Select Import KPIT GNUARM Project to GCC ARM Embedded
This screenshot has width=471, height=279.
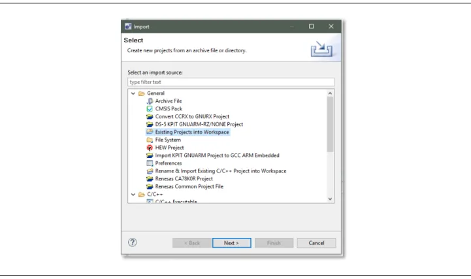pos(217,156)
